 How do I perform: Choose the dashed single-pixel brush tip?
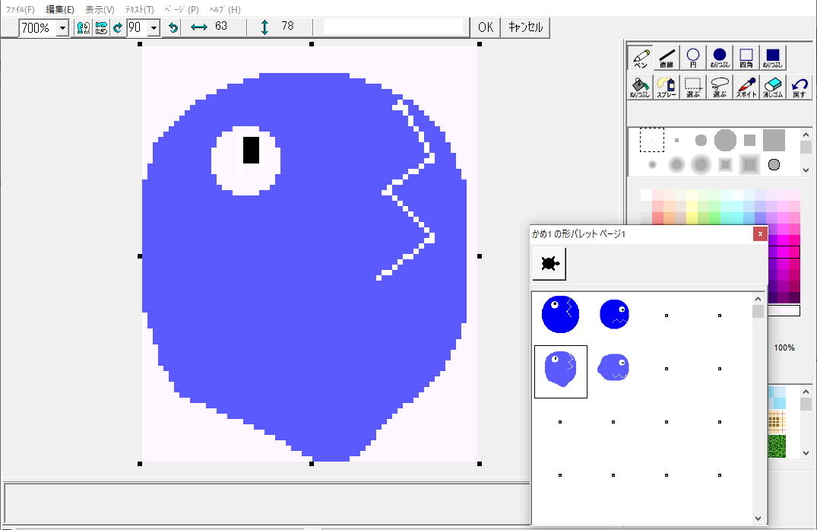652,140
